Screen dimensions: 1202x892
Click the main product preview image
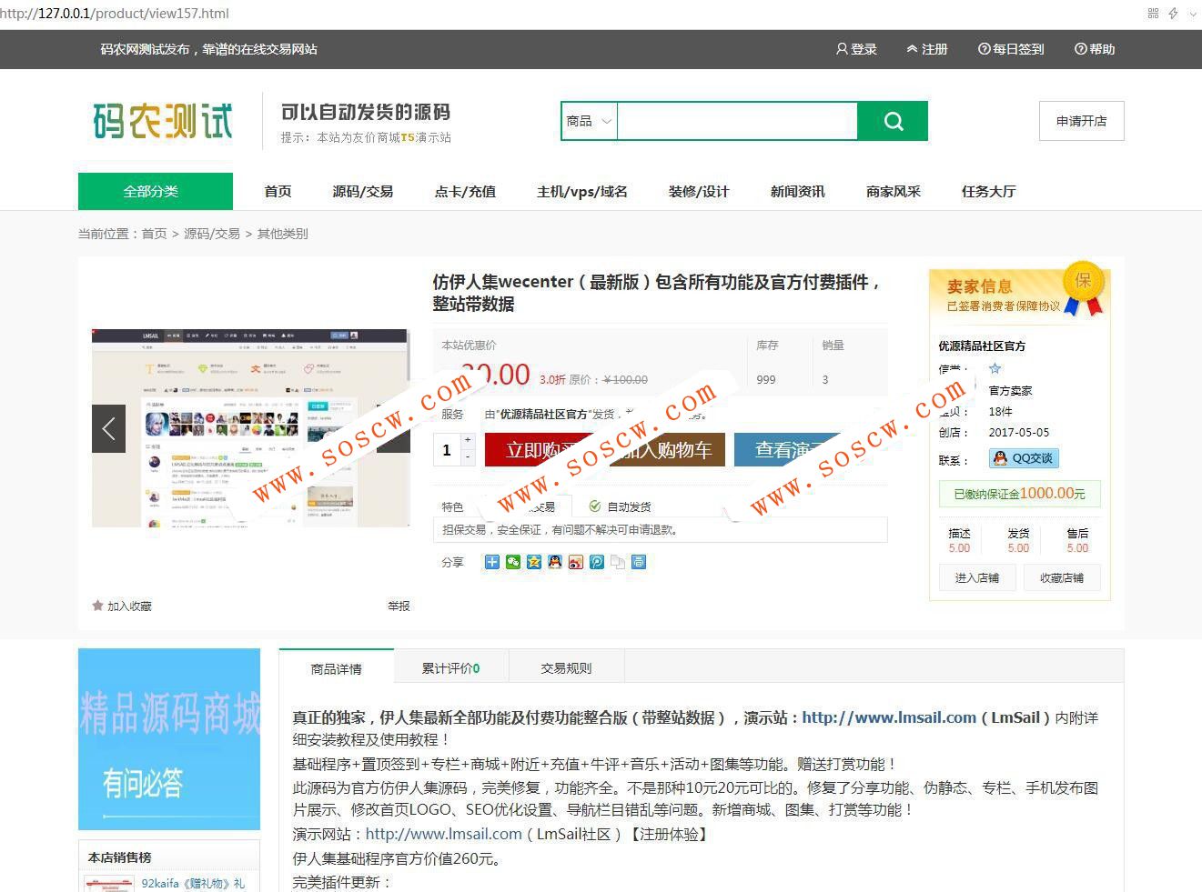250,427
